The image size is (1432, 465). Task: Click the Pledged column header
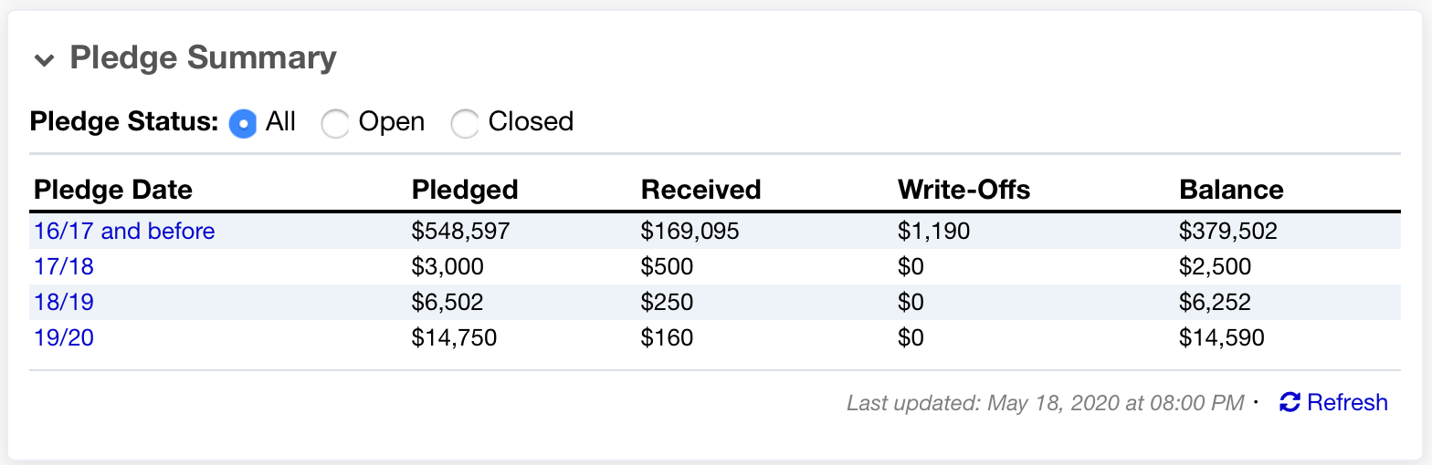tap(465, 190)
